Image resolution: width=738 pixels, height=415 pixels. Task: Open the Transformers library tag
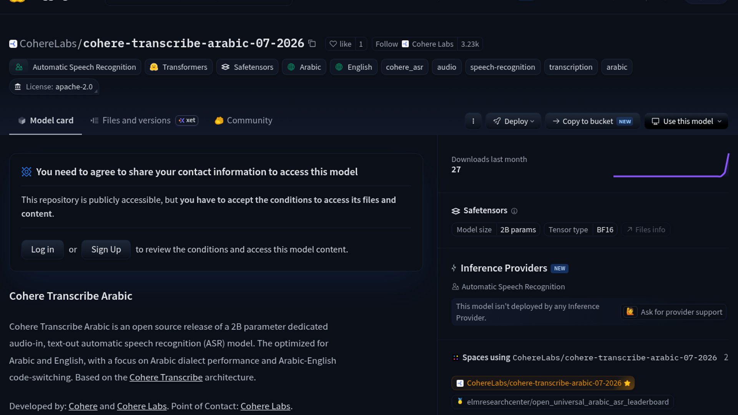pos(179,67)
